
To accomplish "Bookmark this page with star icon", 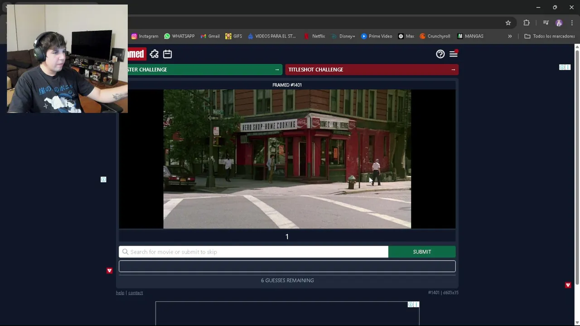I will tap(508, 23).
